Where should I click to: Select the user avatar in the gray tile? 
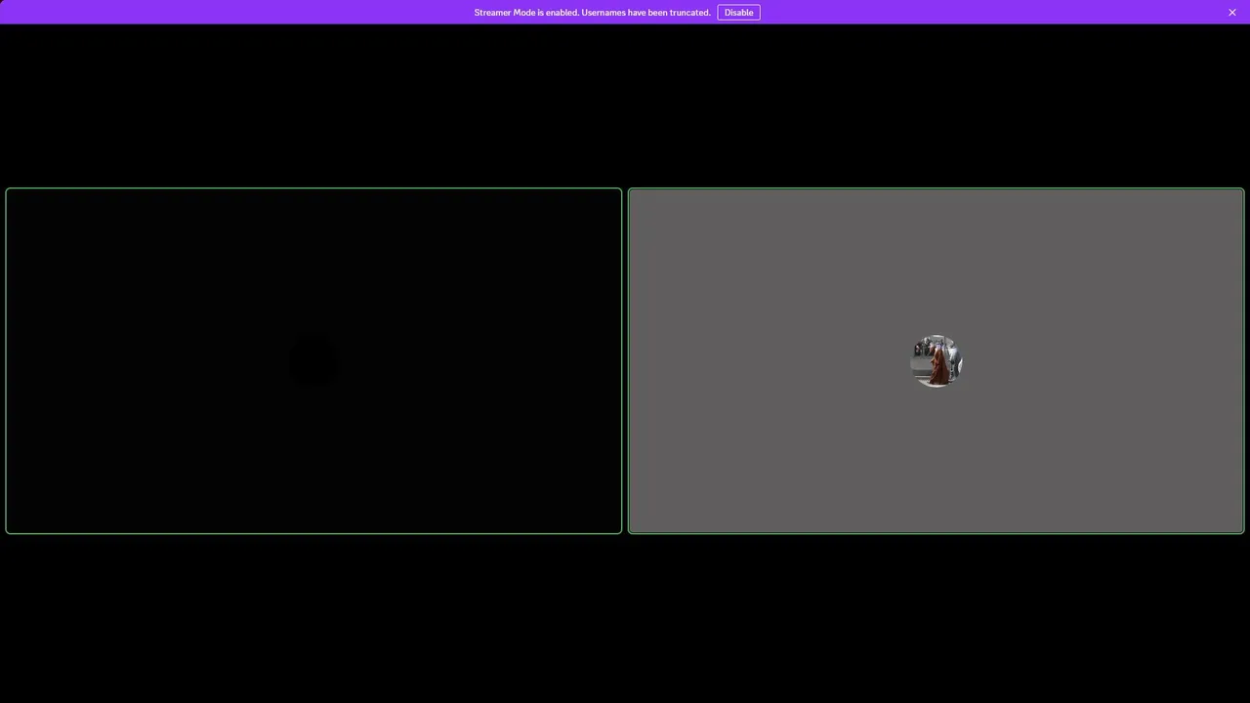point(937,361)
